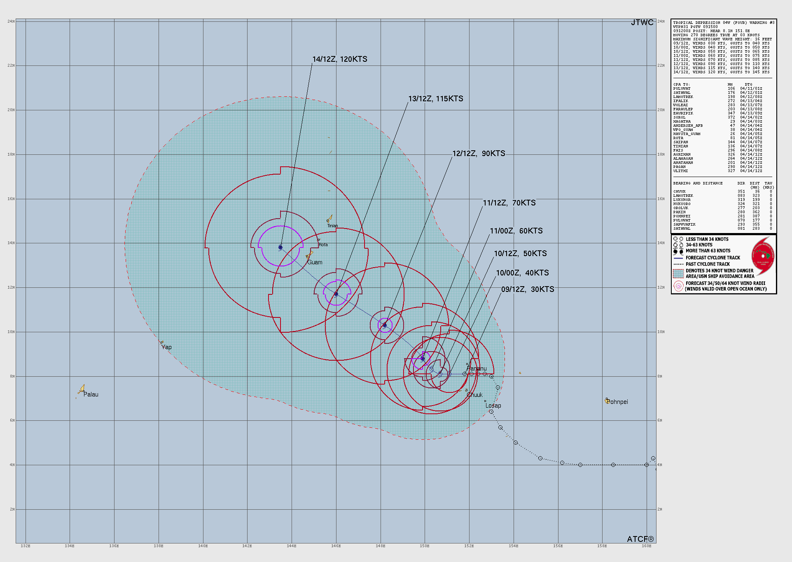The height and width of the screenshot is (562, 792).
Task: Click the JTWC text at top right of map
Action: coord(642,23)
